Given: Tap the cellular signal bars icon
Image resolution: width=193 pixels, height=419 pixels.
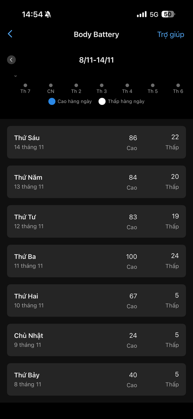Looking at the screenshot, I should coord(142,14).
